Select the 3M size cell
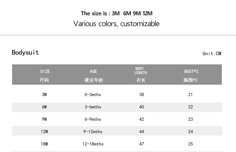 44,95
